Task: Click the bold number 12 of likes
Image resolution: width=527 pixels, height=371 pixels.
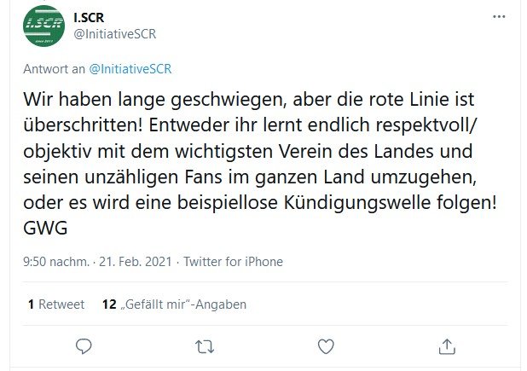Action: point(109,304)
